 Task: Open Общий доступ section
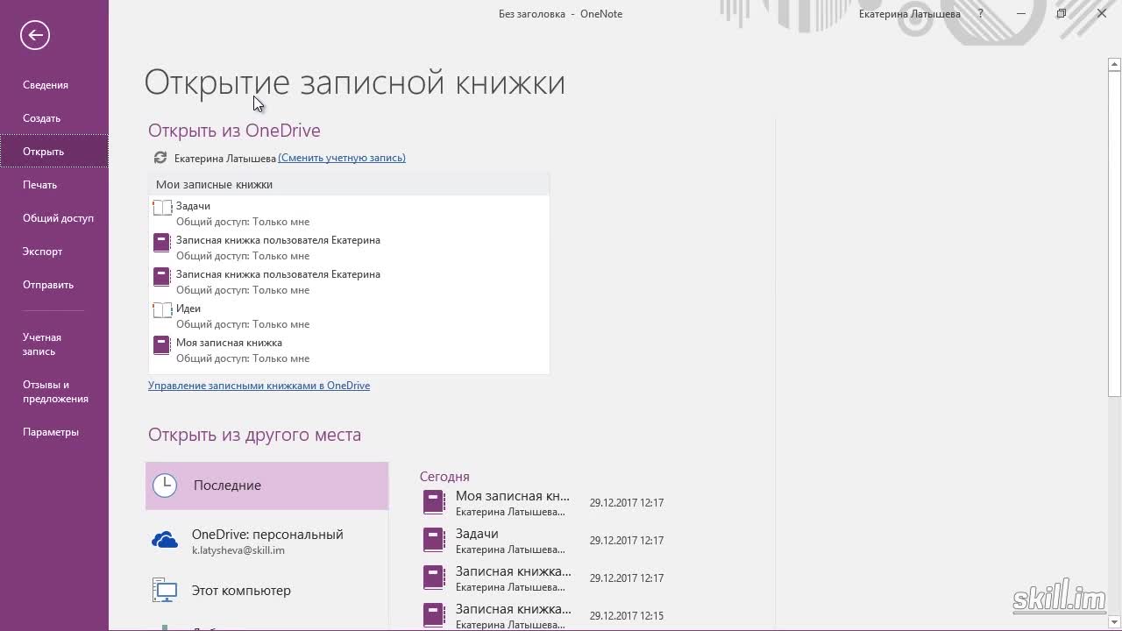(54, 218)
